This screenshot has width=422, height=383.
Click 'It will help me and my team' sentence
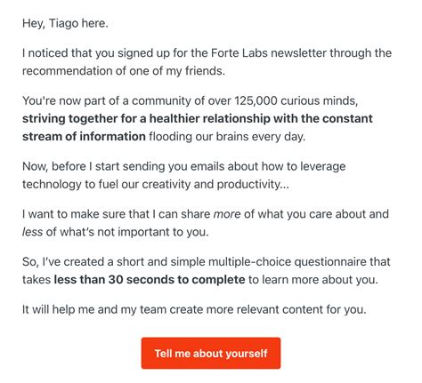94,309
